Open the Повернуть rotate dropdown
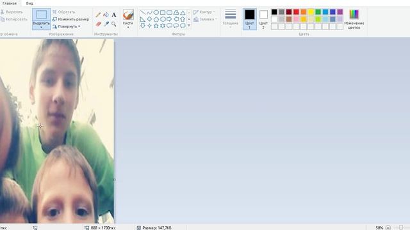The width and height of the screenshot is (410, 230). pyautogui.click(x=67, y=26)
